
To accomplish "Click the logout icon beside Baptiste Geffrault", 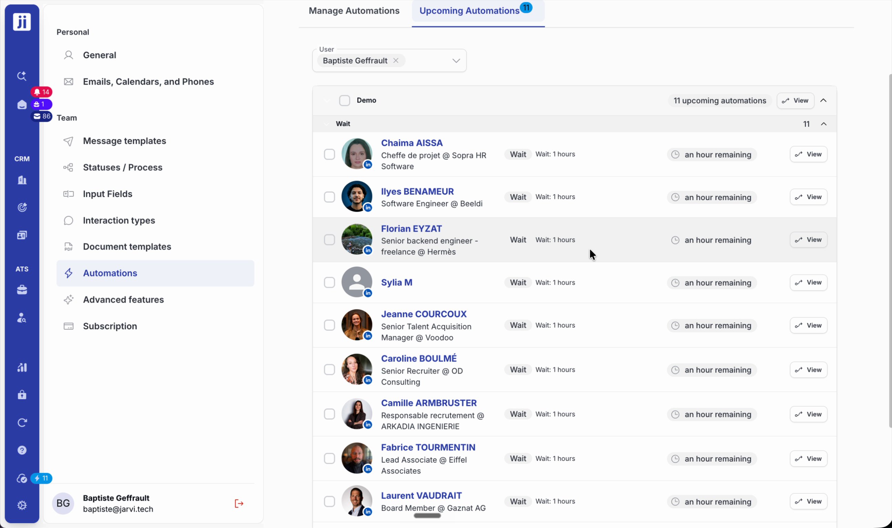I will (239, 504).
